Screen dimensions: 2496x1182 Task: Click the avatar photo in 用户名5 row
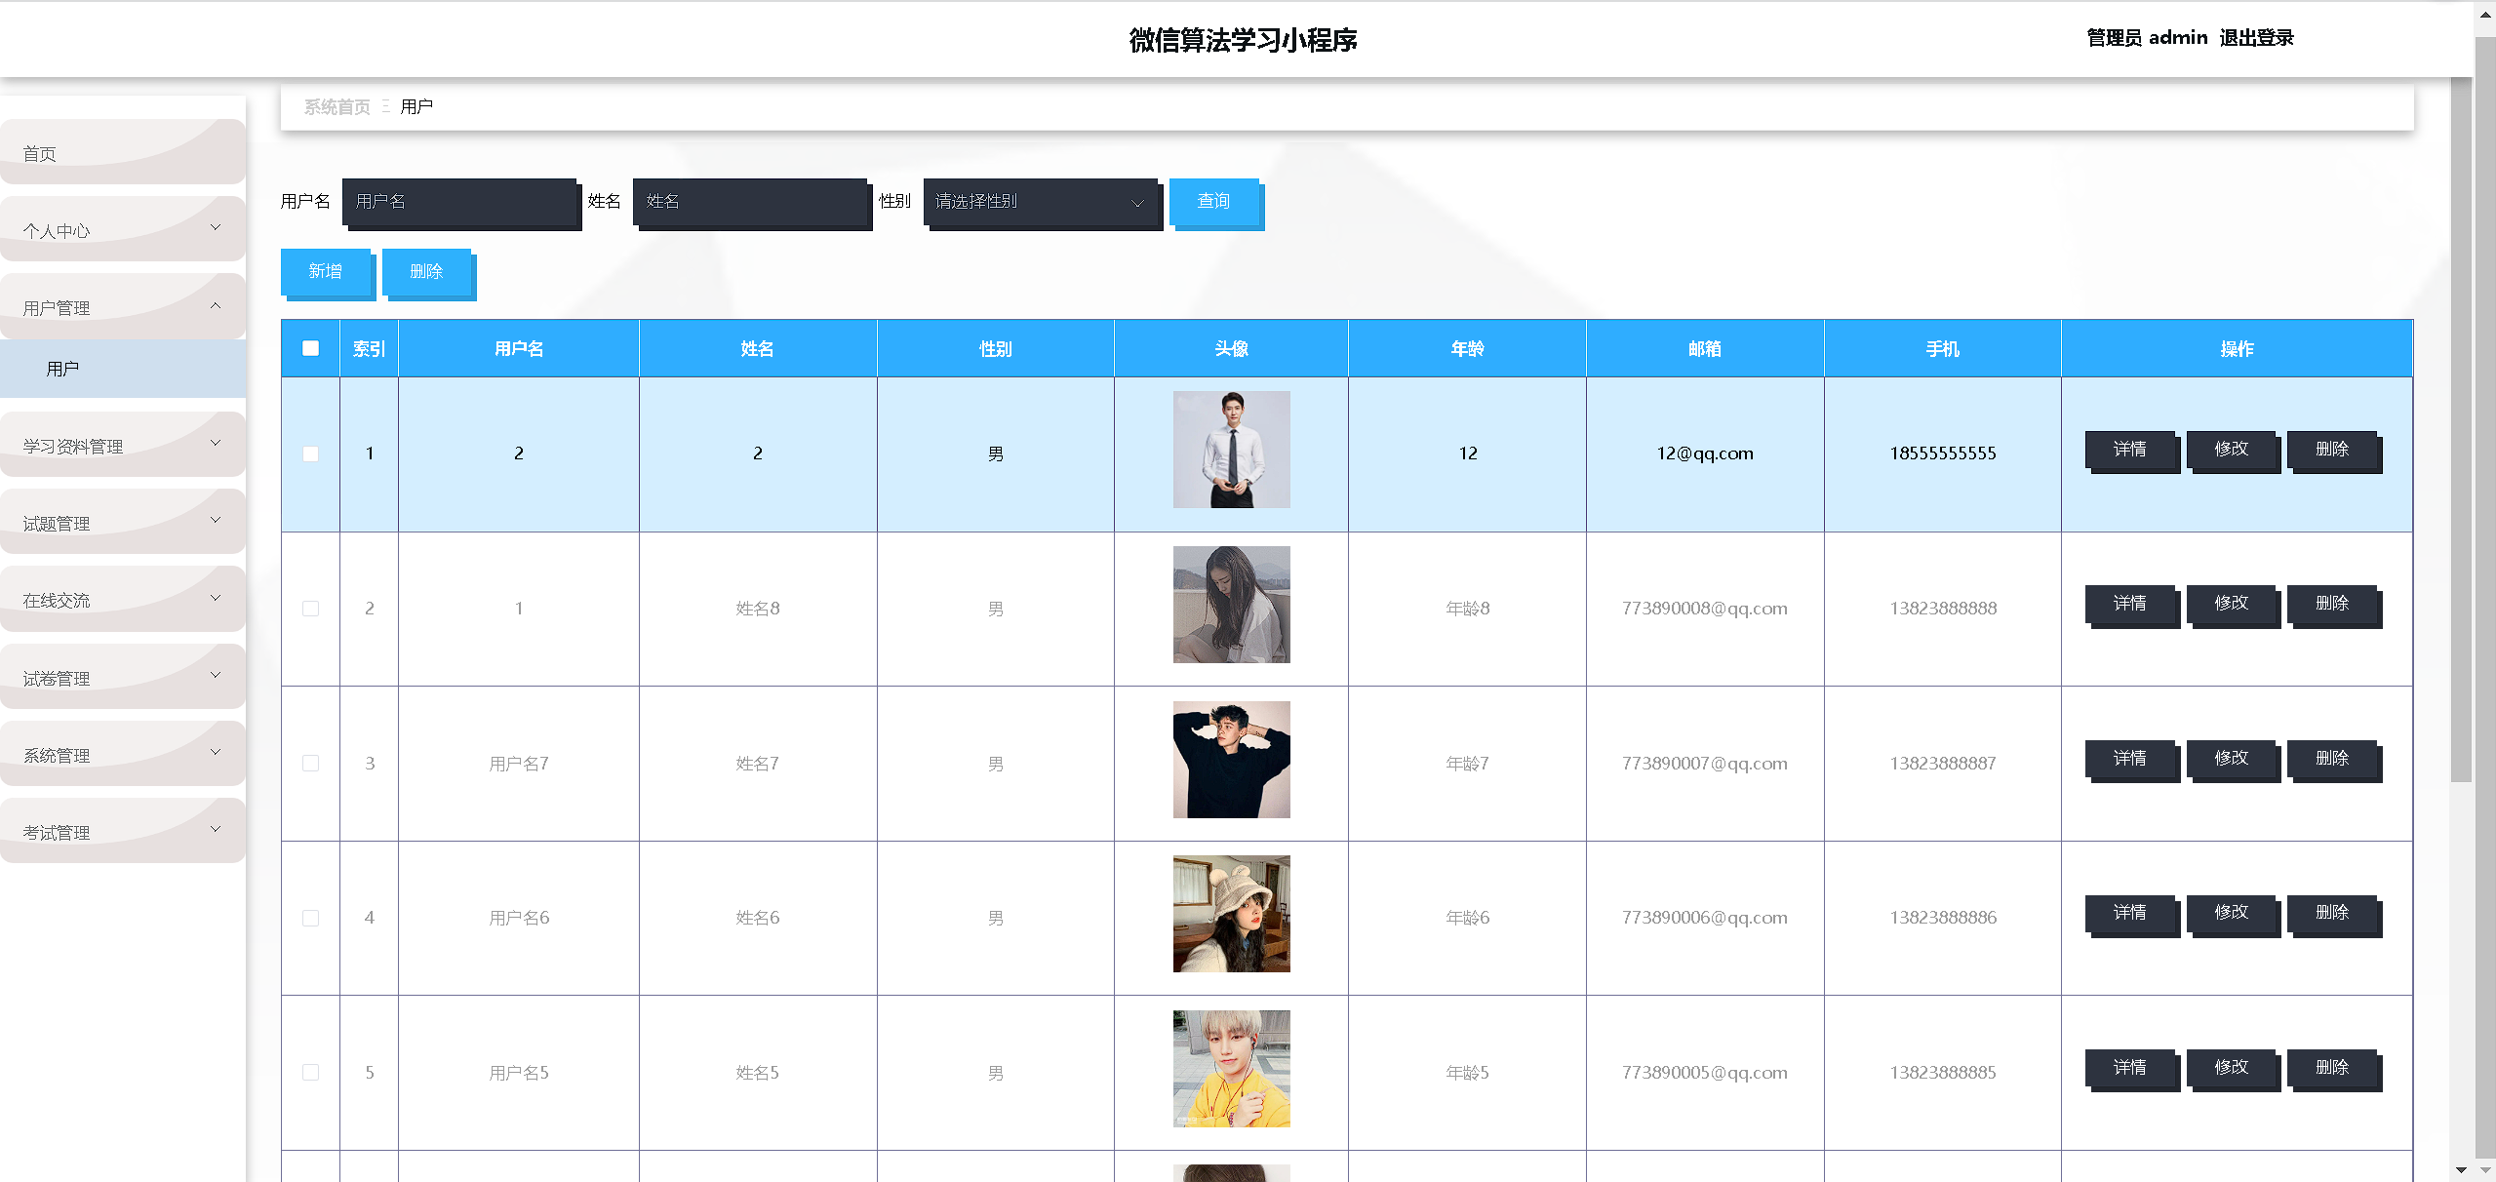click(1231, 1069)
